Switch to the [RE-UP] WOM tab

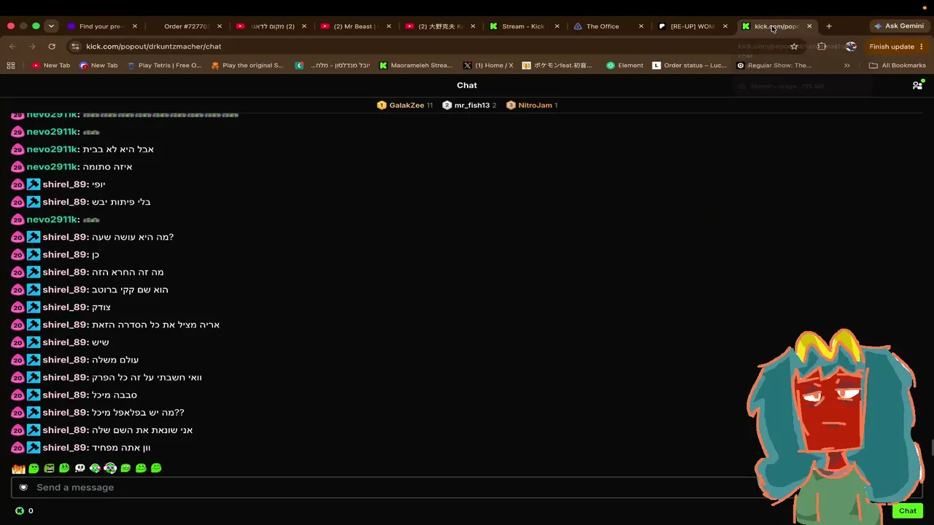click(692, 26)
